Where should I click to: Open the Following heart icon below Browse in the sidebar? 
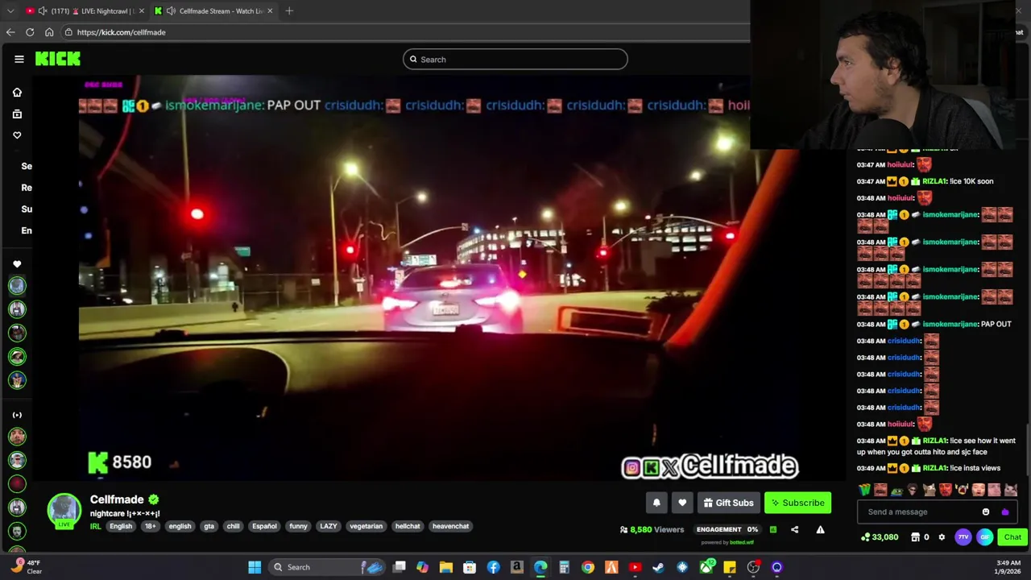(17, 135)
